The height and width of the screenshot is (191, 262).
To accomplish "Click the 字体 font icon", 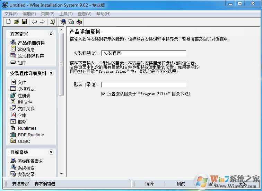I will (13, 115).
